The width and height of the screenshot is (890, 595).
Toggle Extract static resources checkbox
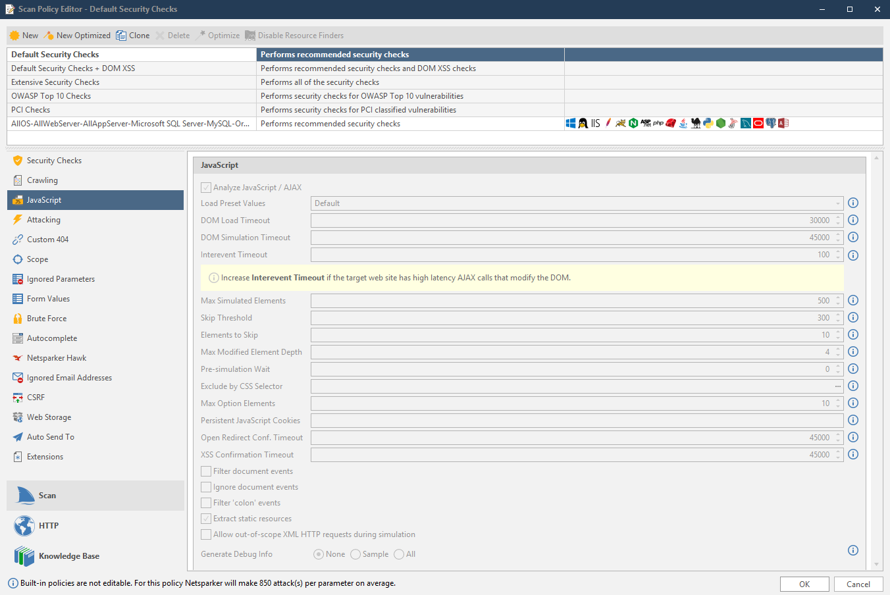tap(206, 519)
